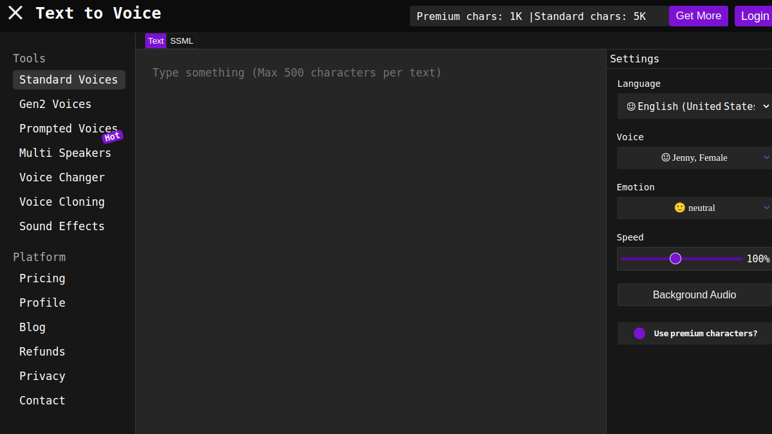772x434 pixels.
Task: Go to Multi Speakers tool
Action: (x=65, y=153)
